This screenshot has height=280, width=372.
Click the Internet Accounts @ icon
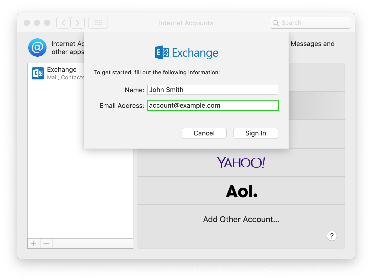click(x=37, y=48)
